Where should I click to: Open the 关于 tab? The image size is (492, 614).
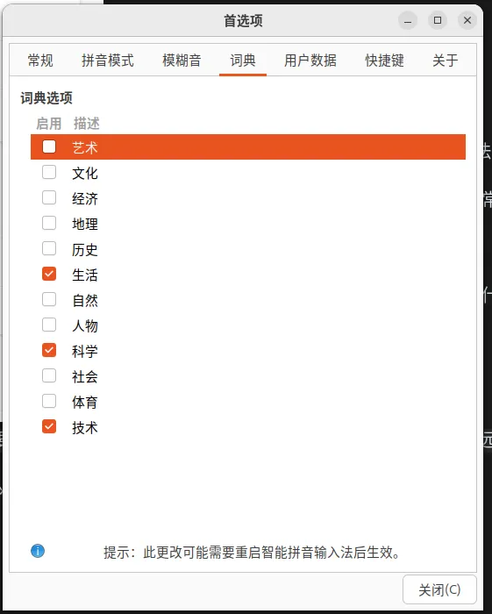coord(445,61)
